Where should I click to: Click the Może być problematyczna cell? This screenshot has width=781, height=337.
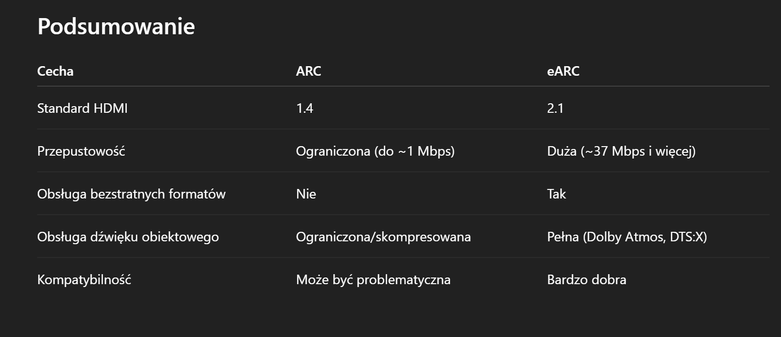[x=373, y=279]
